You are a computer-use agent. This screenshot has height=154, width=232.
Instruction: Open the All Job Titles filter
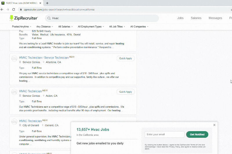coord(117,27)
